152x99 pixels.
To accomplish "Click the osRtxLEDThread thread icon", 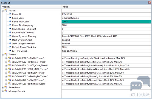I will [x=10, y=80].
